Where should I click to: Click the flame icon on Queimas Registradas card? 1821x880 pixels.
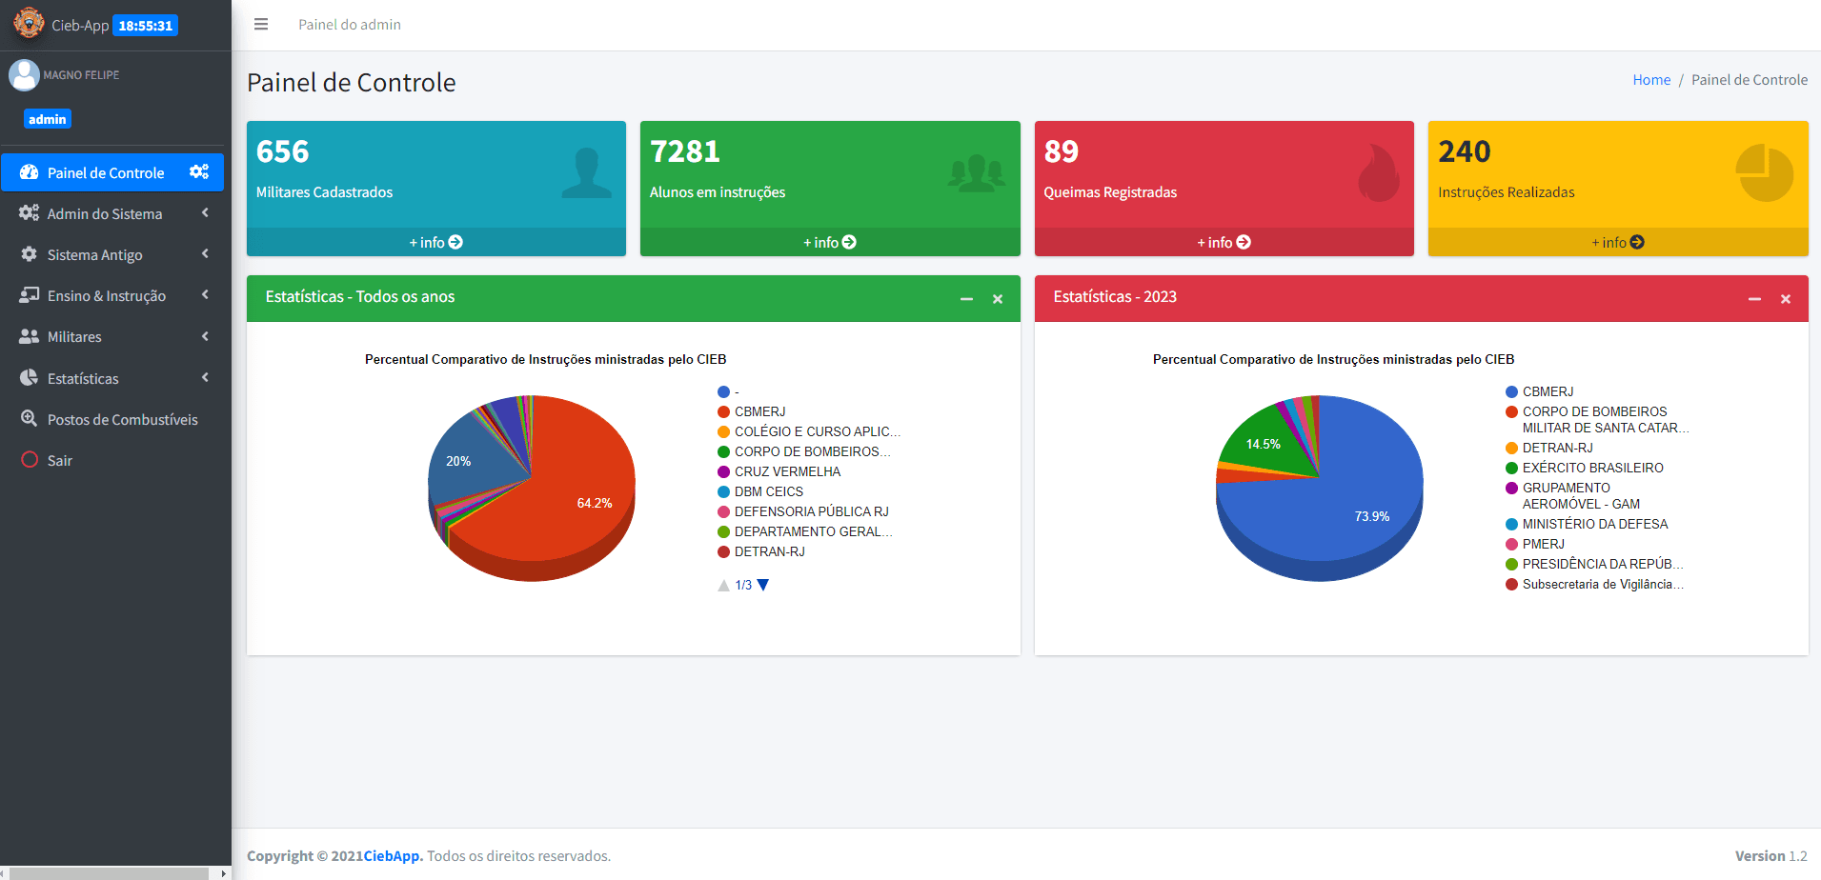point(1378,173)
